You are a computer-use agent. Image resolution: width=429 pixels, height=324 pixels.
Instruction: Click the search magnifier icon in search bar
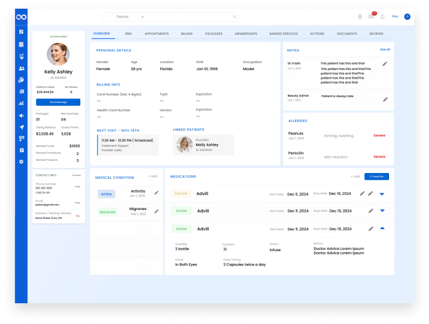point(235,17)
